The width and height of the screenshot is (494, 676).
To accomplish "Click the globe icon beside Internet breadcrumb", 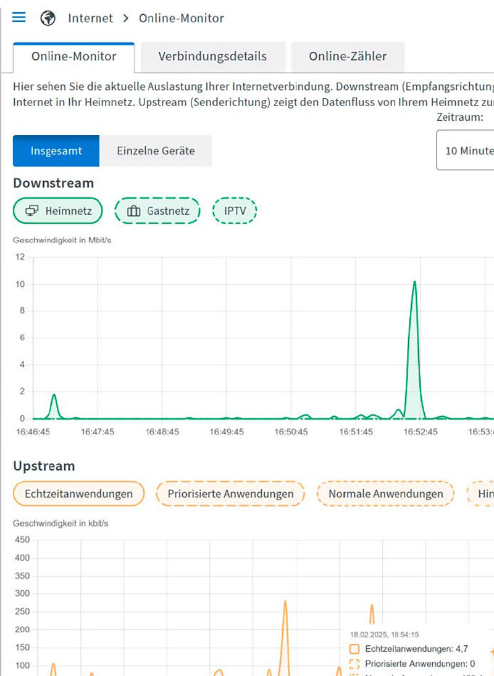I will [48, 18].
